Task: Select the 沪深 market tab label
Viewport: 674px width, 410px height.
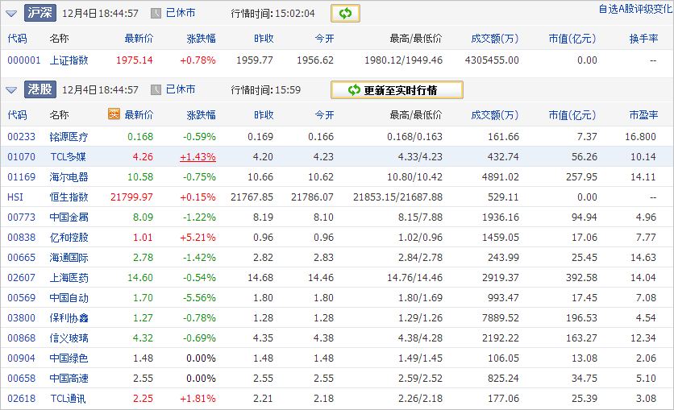Action: tap(40, 13)
